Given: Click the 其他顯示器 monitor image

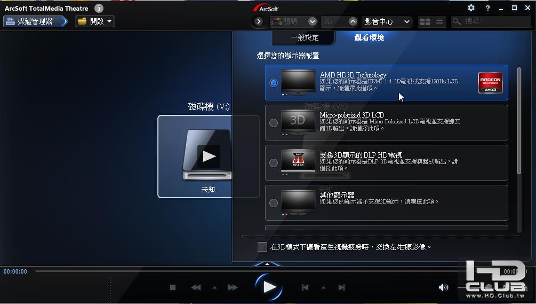Looking at the screenshot, I should (x=298, y=202).
